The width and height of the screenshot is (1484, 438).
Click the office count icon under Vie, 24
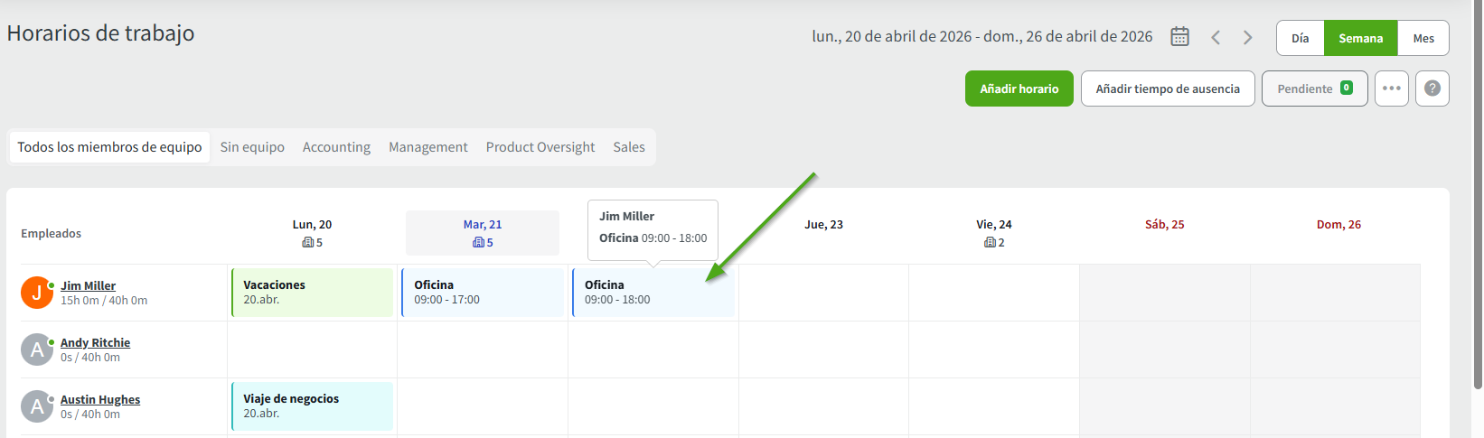coord(990,243)
